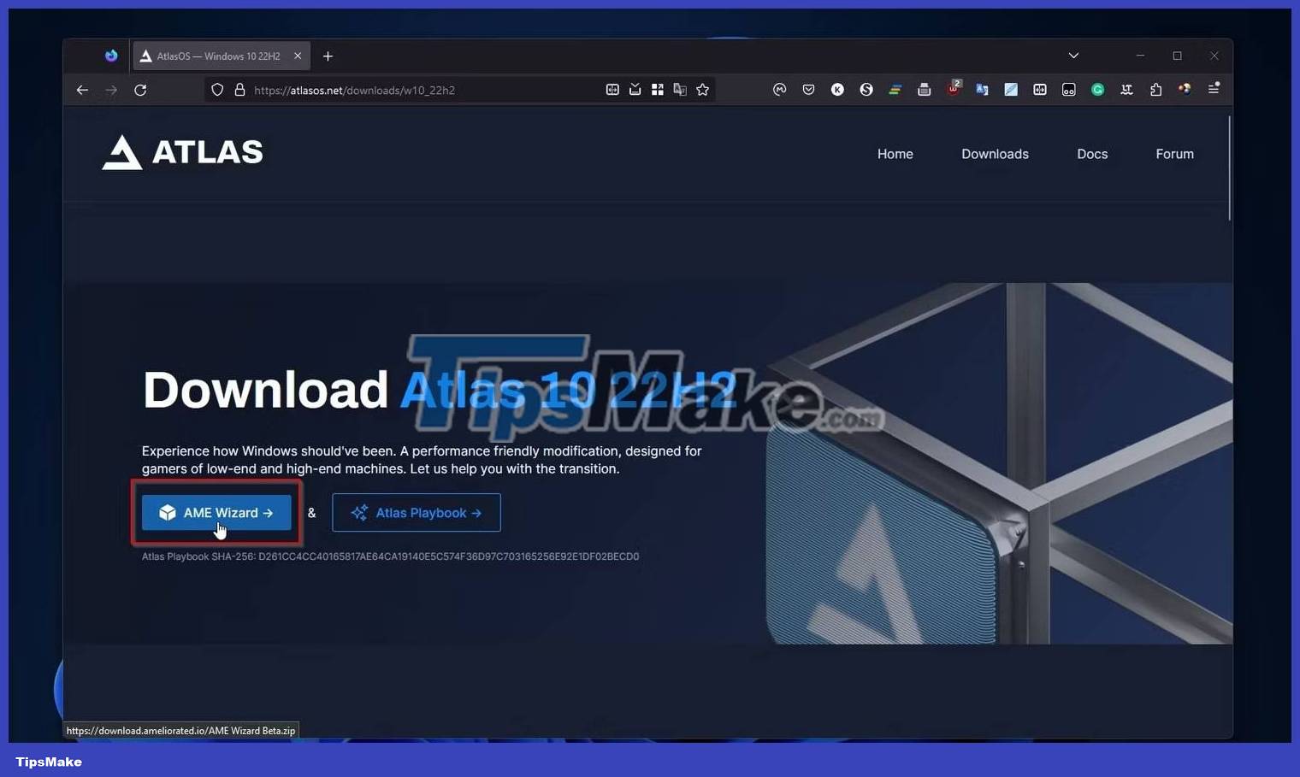Click the shield tracking protection icon
This screenshot has height=777, width=1300.
click(217, 89)
